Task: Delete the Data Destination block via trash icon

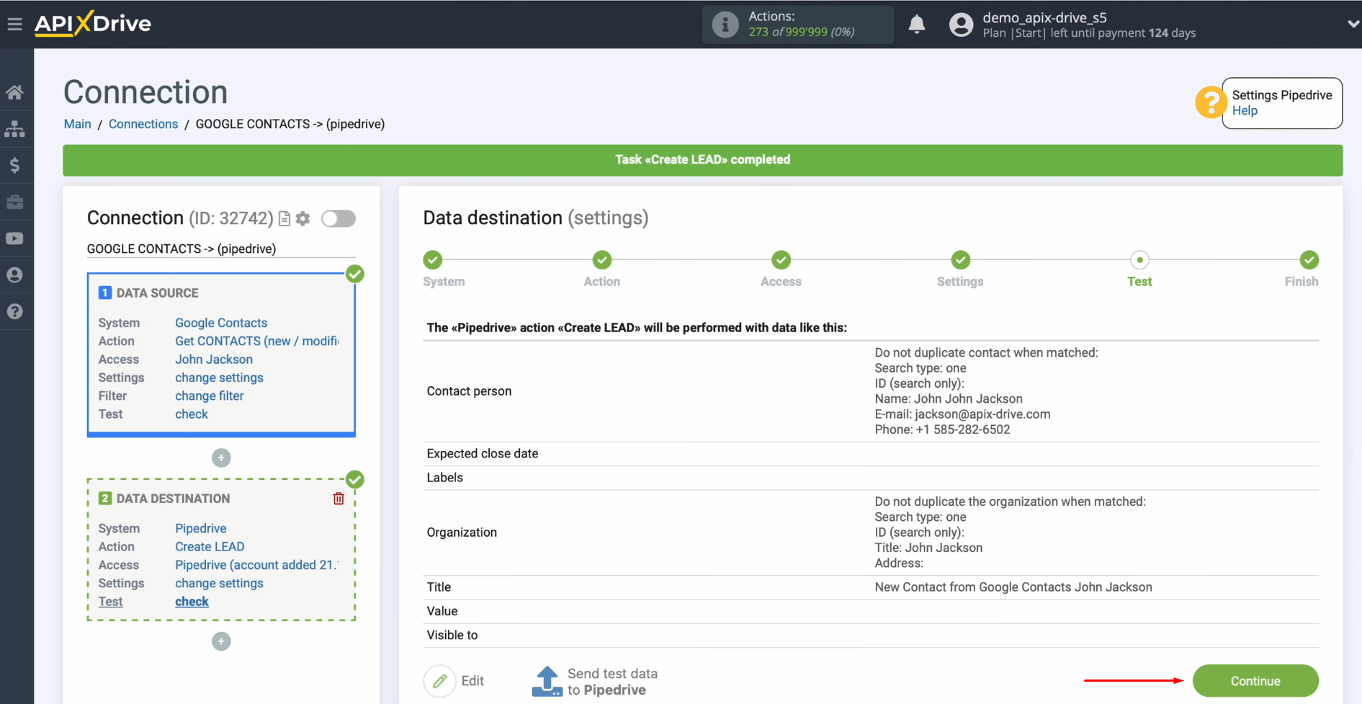Action: 339,498
